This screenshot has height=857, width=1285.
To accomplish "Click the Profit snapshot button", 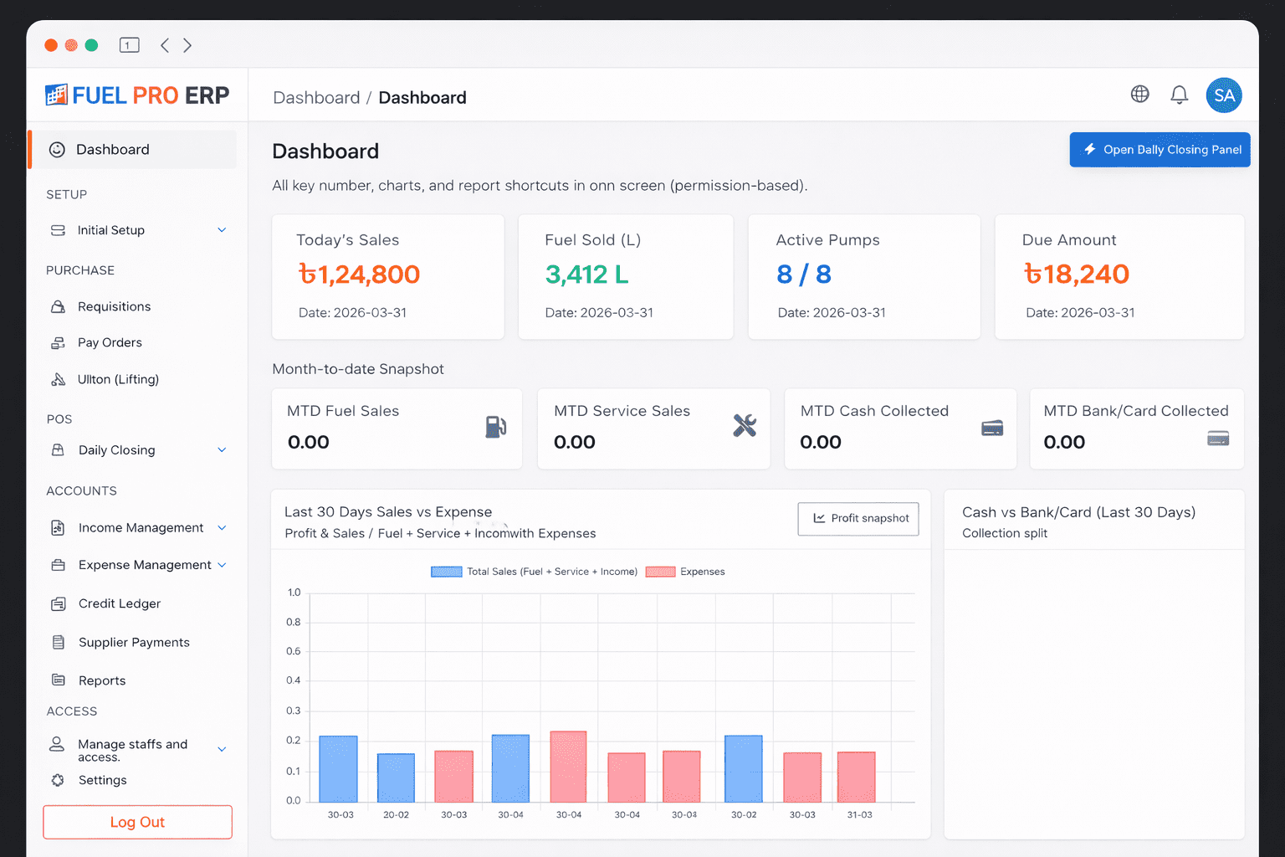I will [858, 519].
